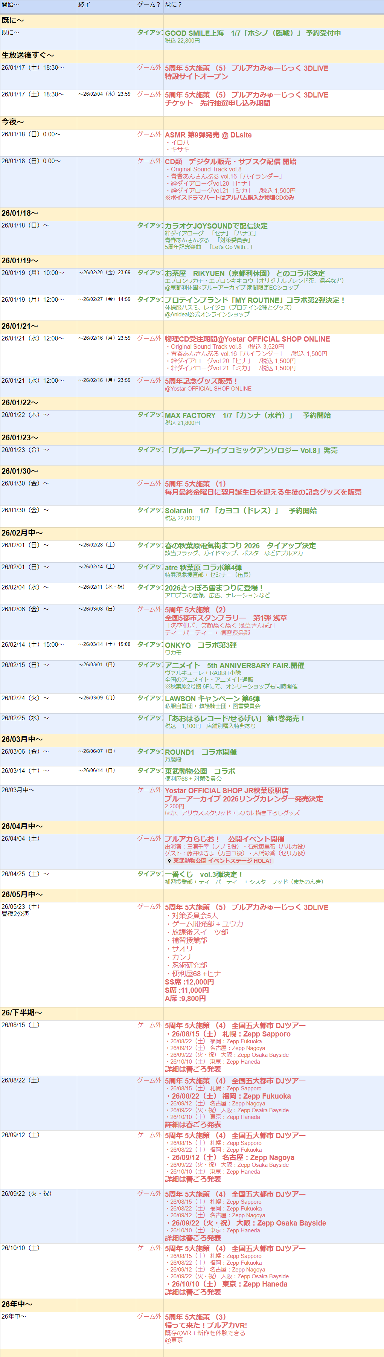The image size is (384, 1357).
Task: Click the 一番くじ vol.3弾決定！ entry
Action: click(204, 874)
